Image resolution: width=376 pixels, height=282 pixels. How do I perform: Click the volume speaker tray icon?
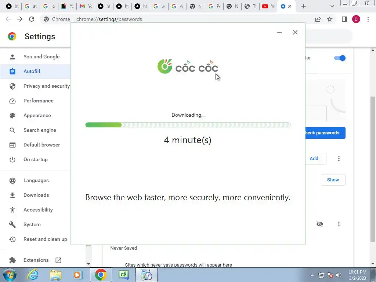tap(339, 275)
